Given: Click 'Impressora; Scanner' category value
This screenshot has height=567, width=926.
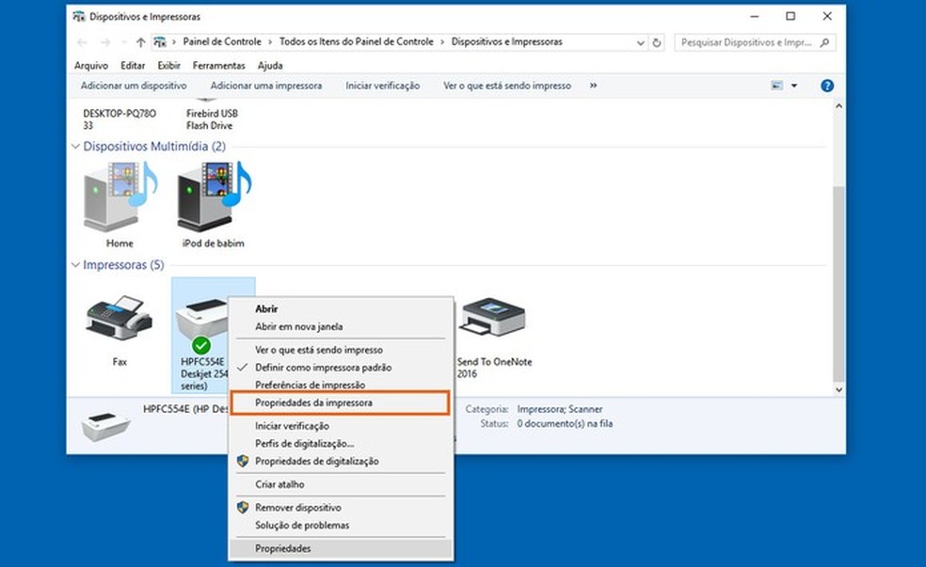Looking at the screenshot, I should (x=560, y=409).
